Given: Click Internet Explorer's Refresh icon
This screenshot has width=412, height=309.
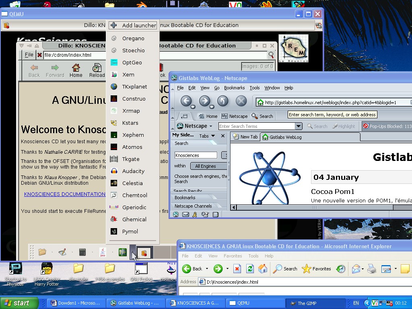Looking at the screenshot, I should coord(250,269).
